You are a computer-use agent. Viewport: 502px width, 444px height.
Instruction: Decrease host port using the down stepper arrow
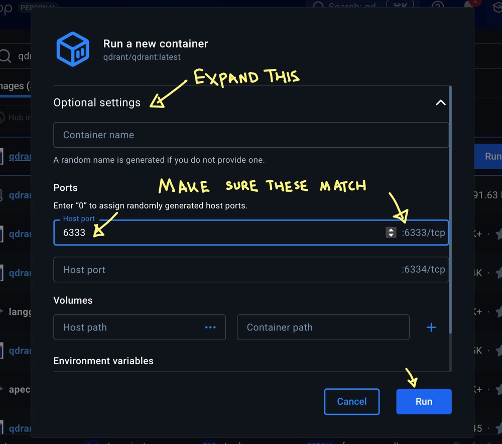coord(391,235)
